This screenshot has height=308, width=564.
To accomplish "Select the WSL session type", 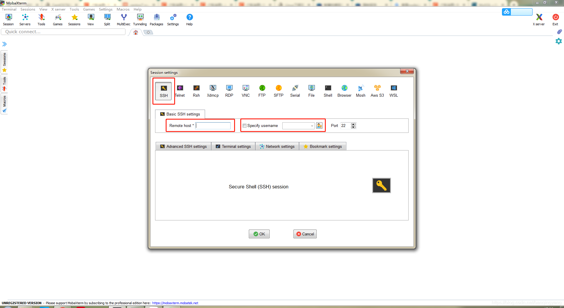I will click(394, 91).
